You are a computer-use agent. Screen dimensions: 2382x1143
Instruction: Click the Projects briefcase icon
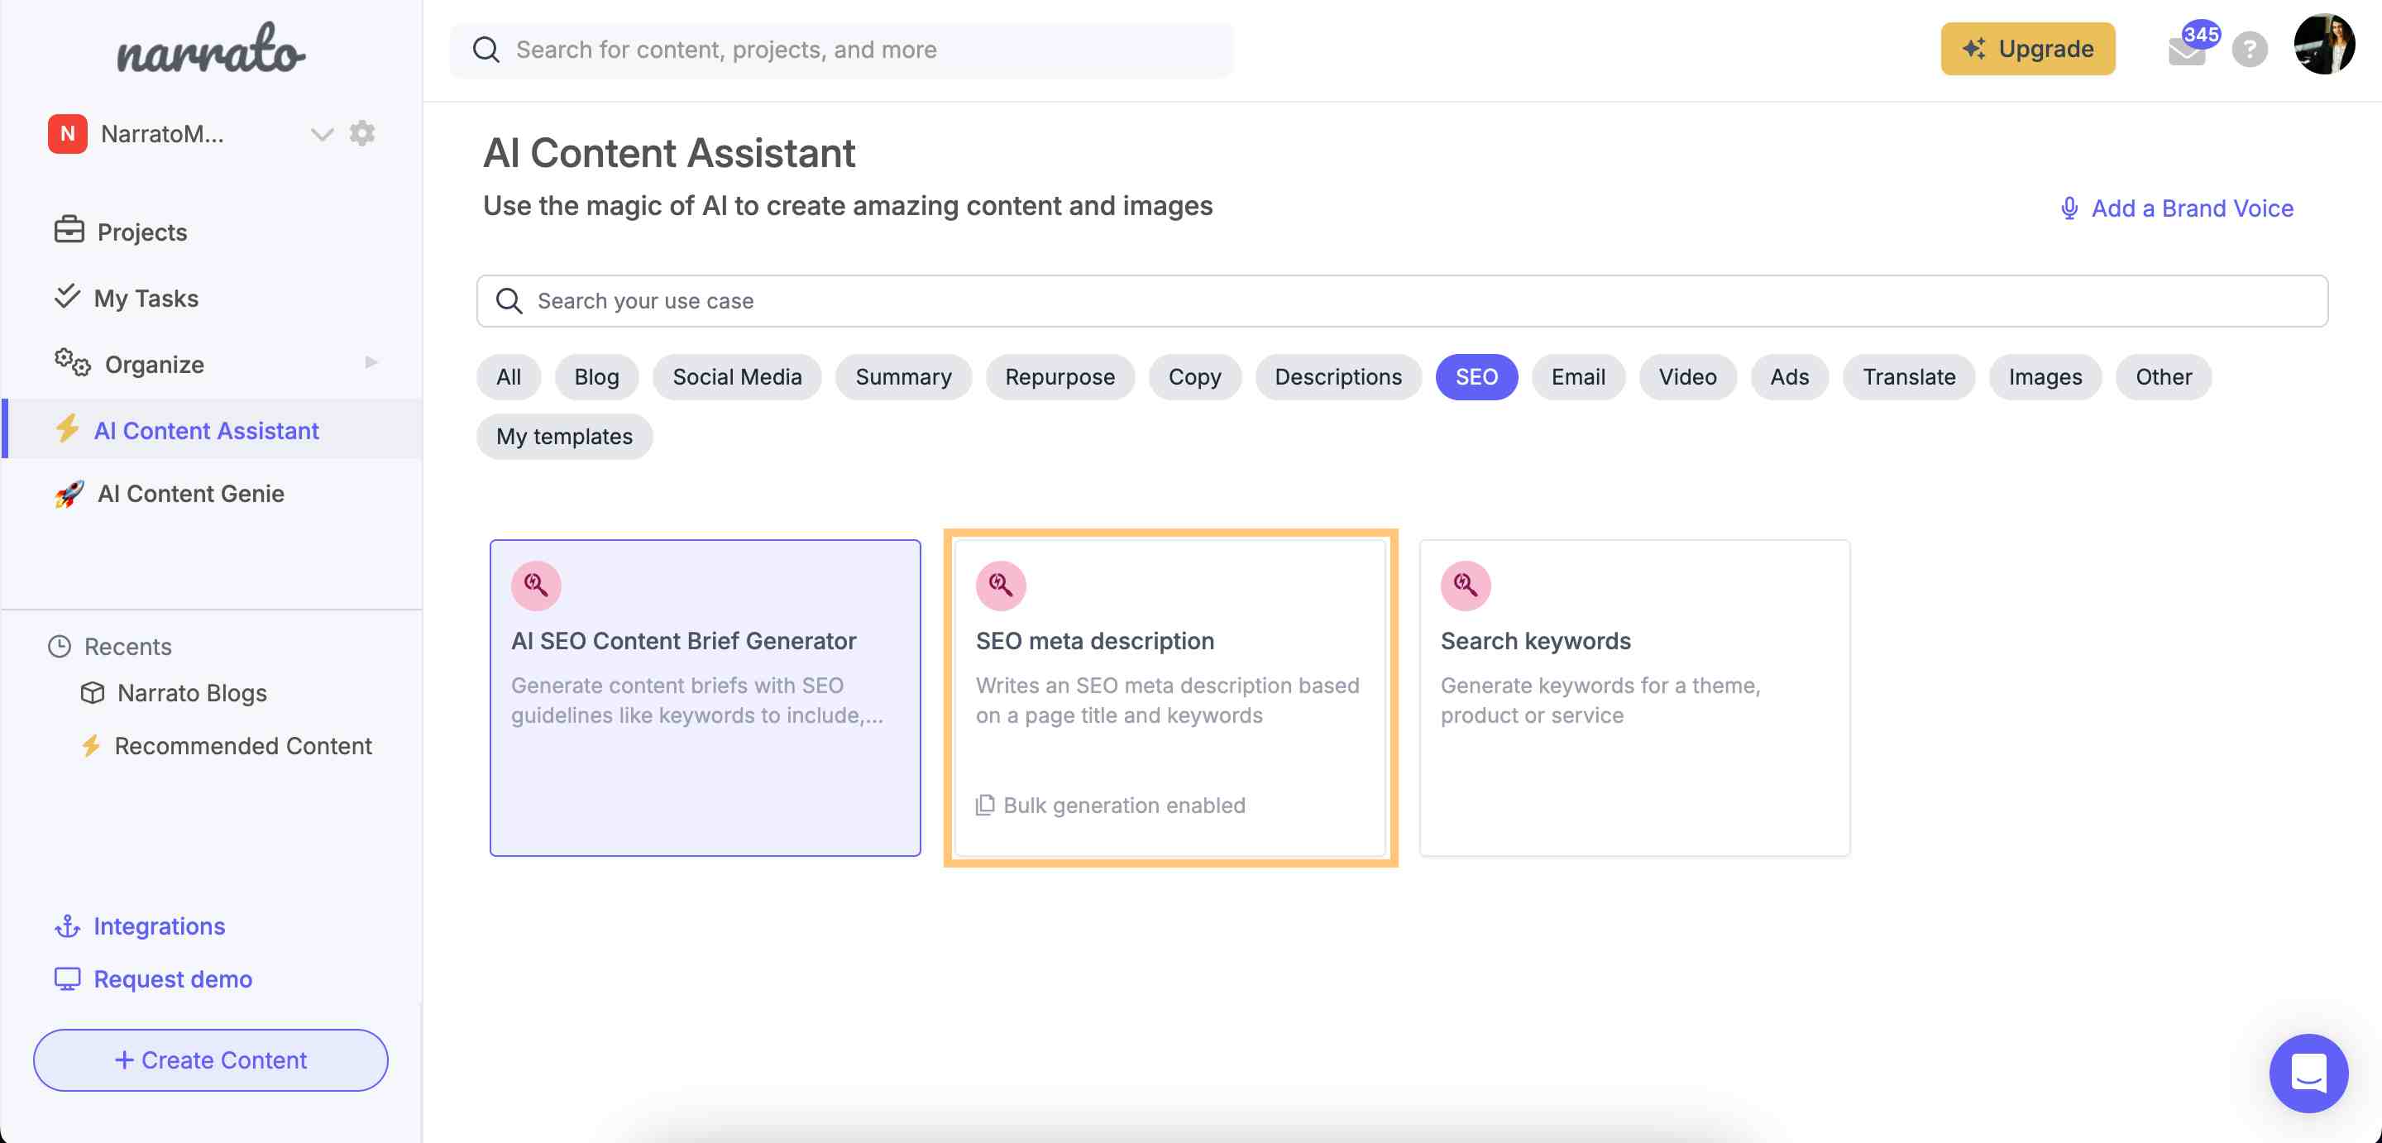coord(69,229)
